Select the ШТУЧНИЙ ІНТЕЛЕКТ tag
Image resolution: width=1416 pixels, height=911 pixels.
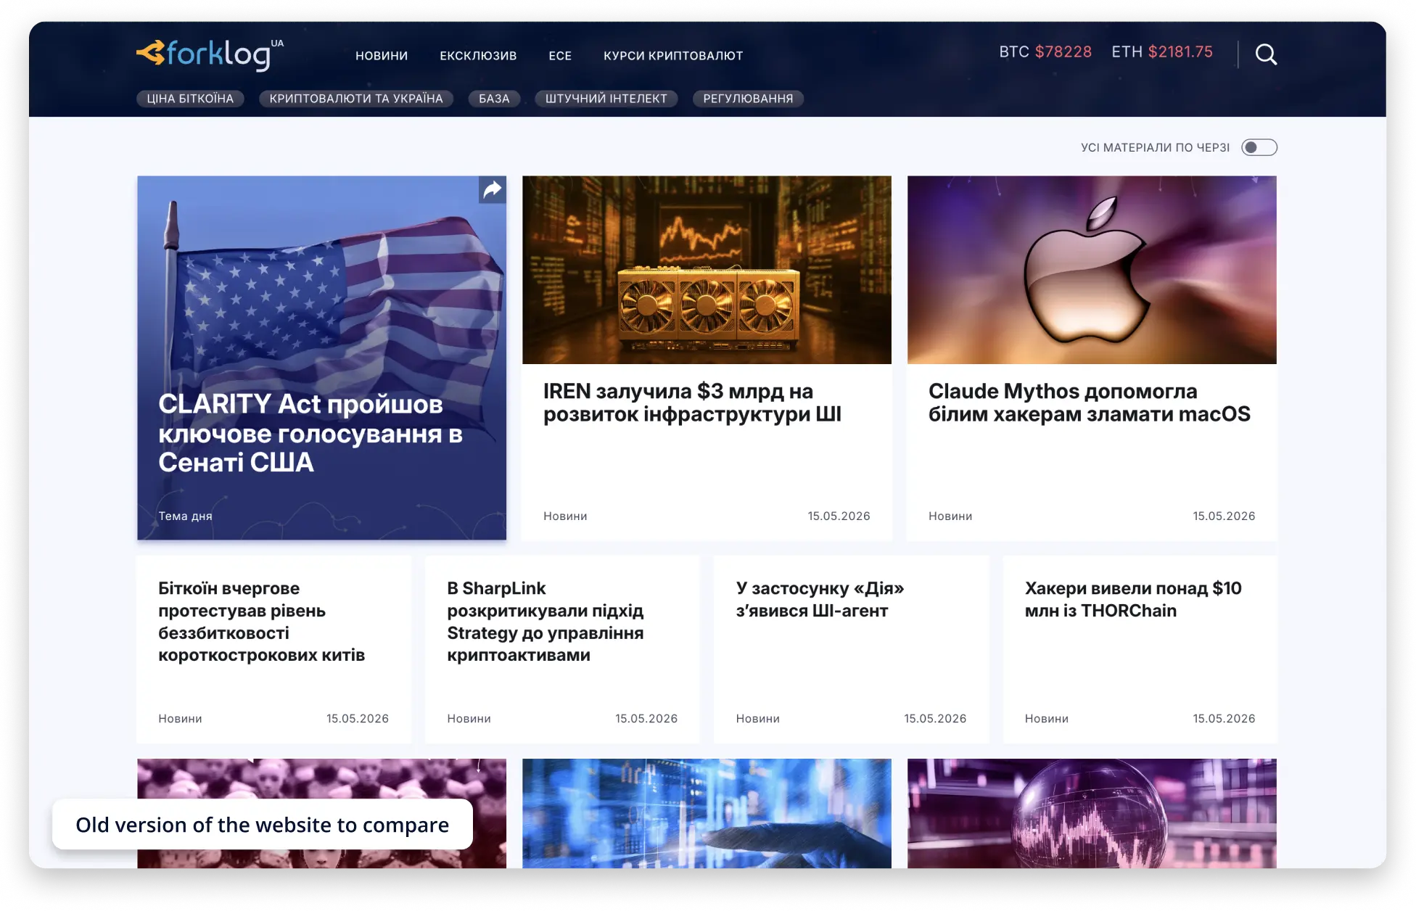(x=606, y=99)
